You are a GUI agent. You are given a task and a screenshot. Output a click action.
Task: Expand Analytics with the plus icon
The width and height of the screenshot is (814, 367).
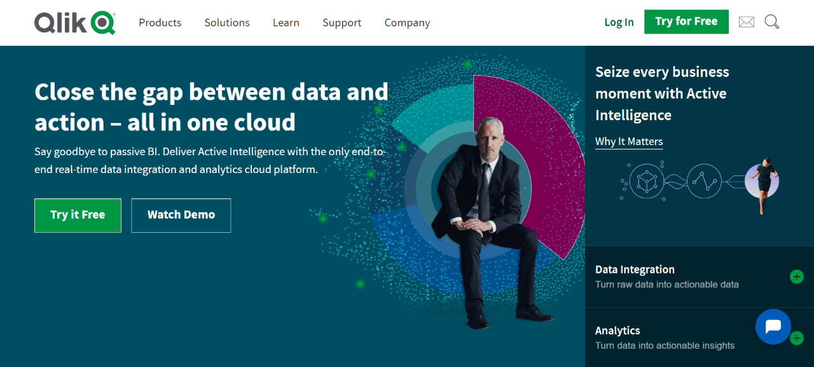point(797,339)
